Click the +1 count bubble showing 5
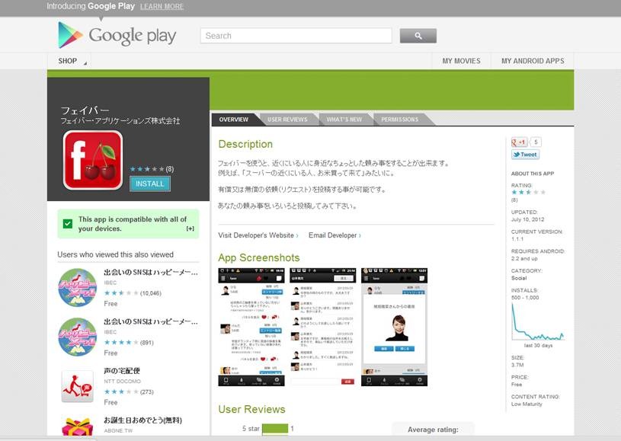The height and width of the screenshot is (441, 621). pyautogui.click(x=536, y=142)
